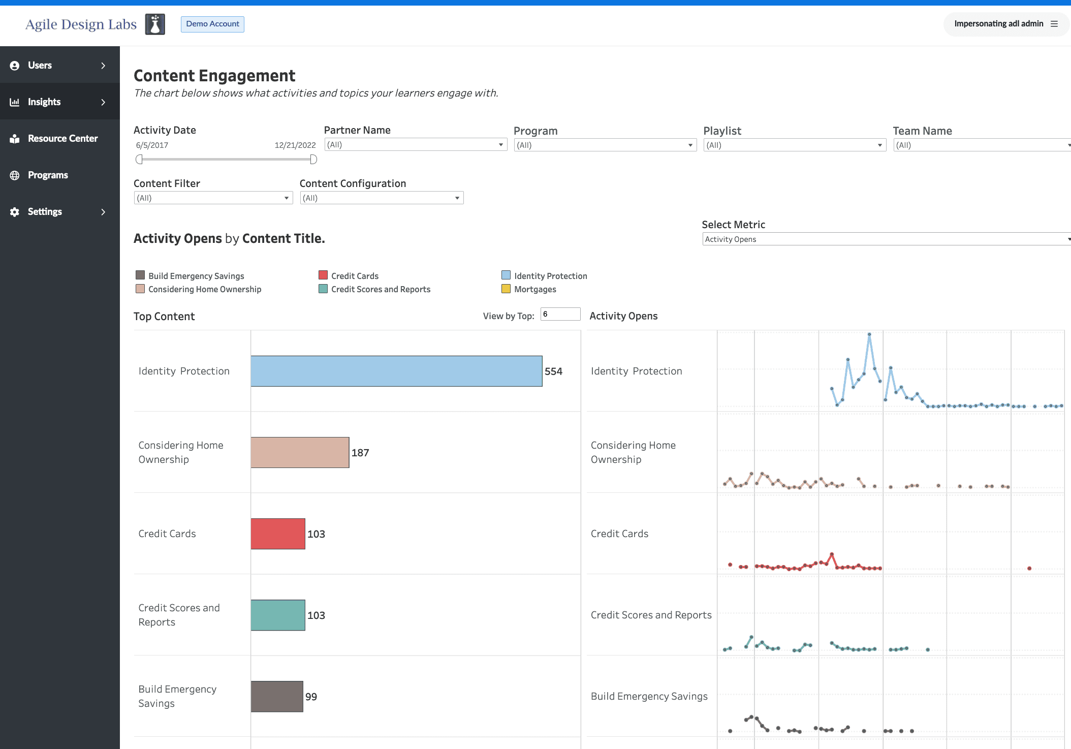Click the Mortgages legend label
The image size is (1071, 749).
click(x=535, y=289)
